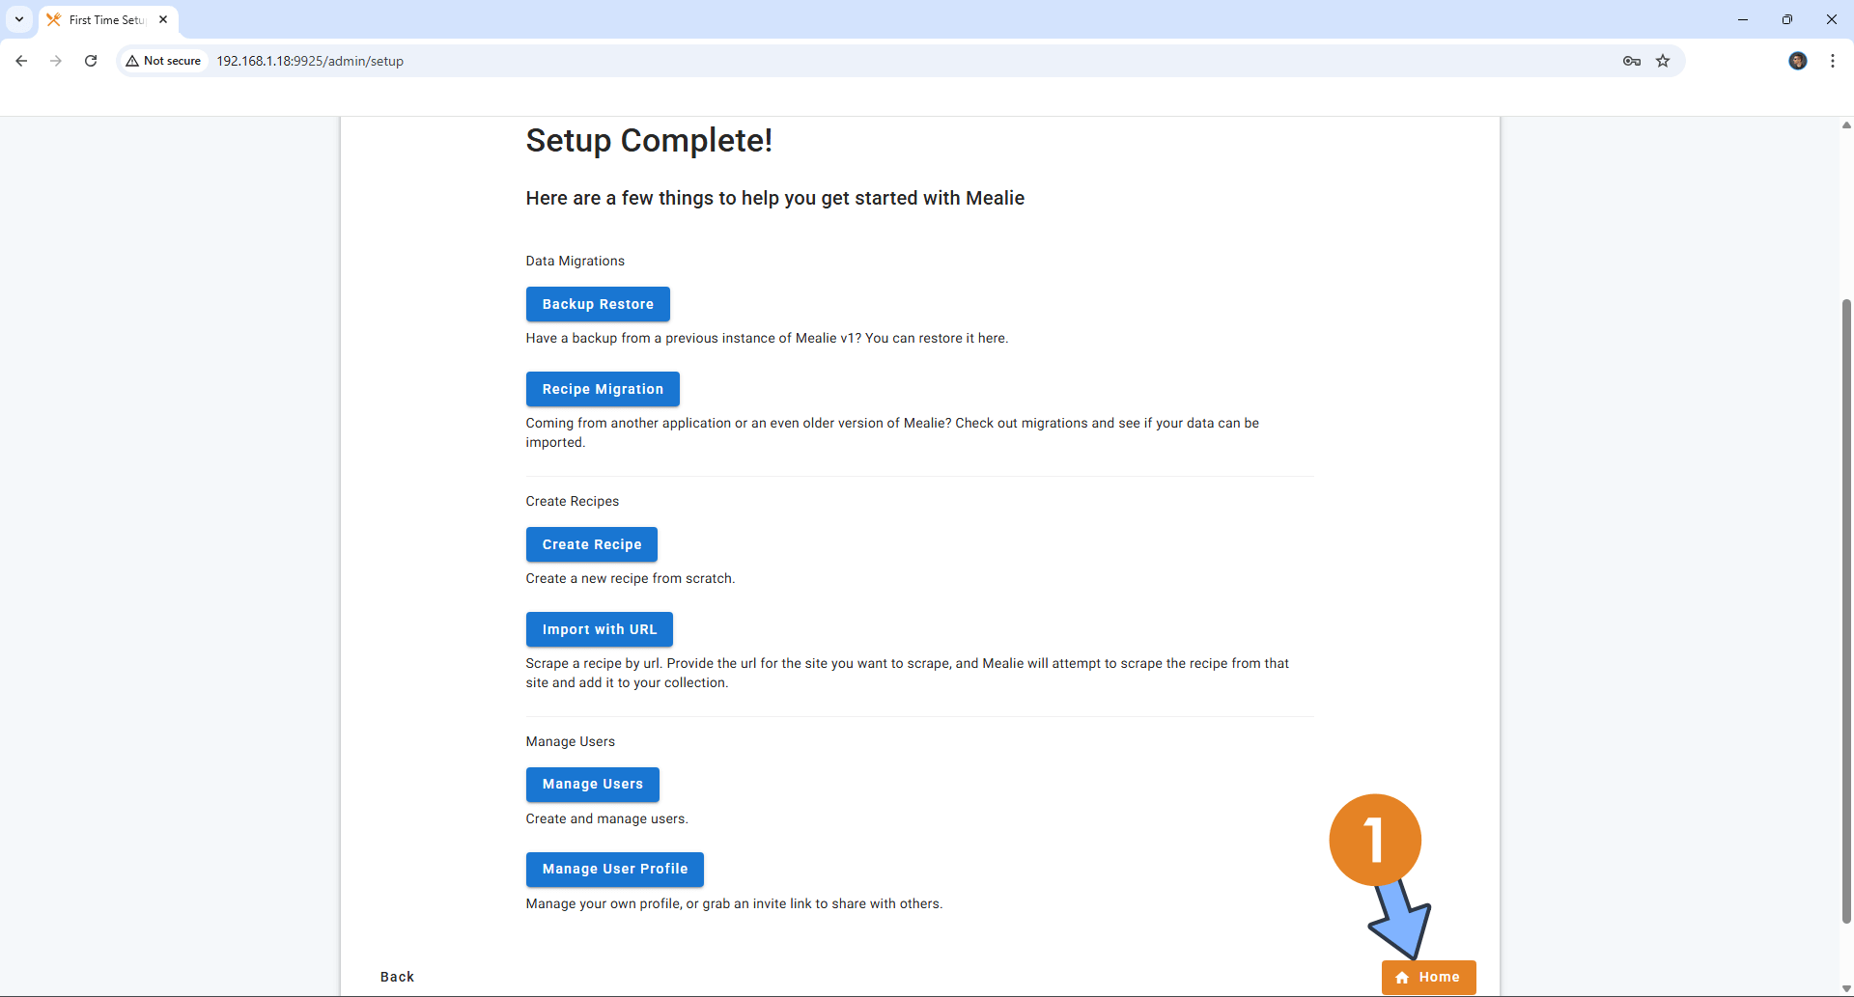Screen dimensions: 1854x997
Task: Go to Home via orange button
Action: pyautogui.click(x=1428, y=977)
